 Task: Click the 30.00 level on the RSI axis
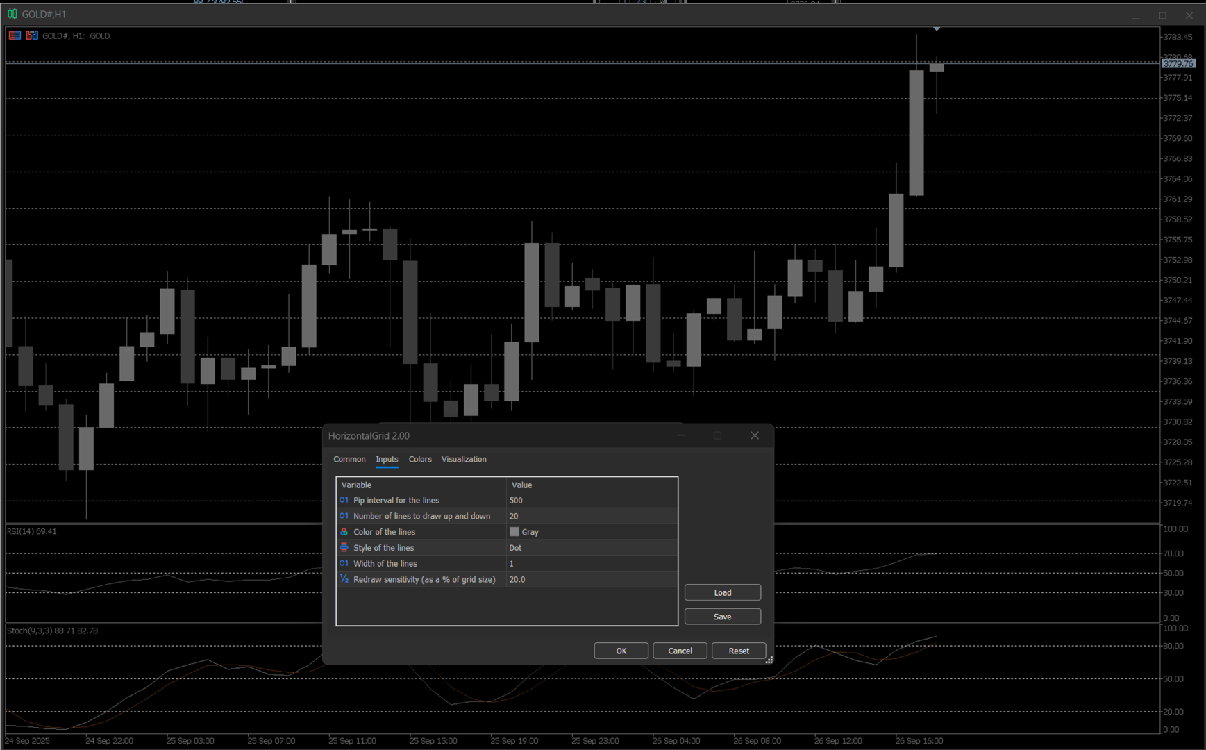[1173, 592]
